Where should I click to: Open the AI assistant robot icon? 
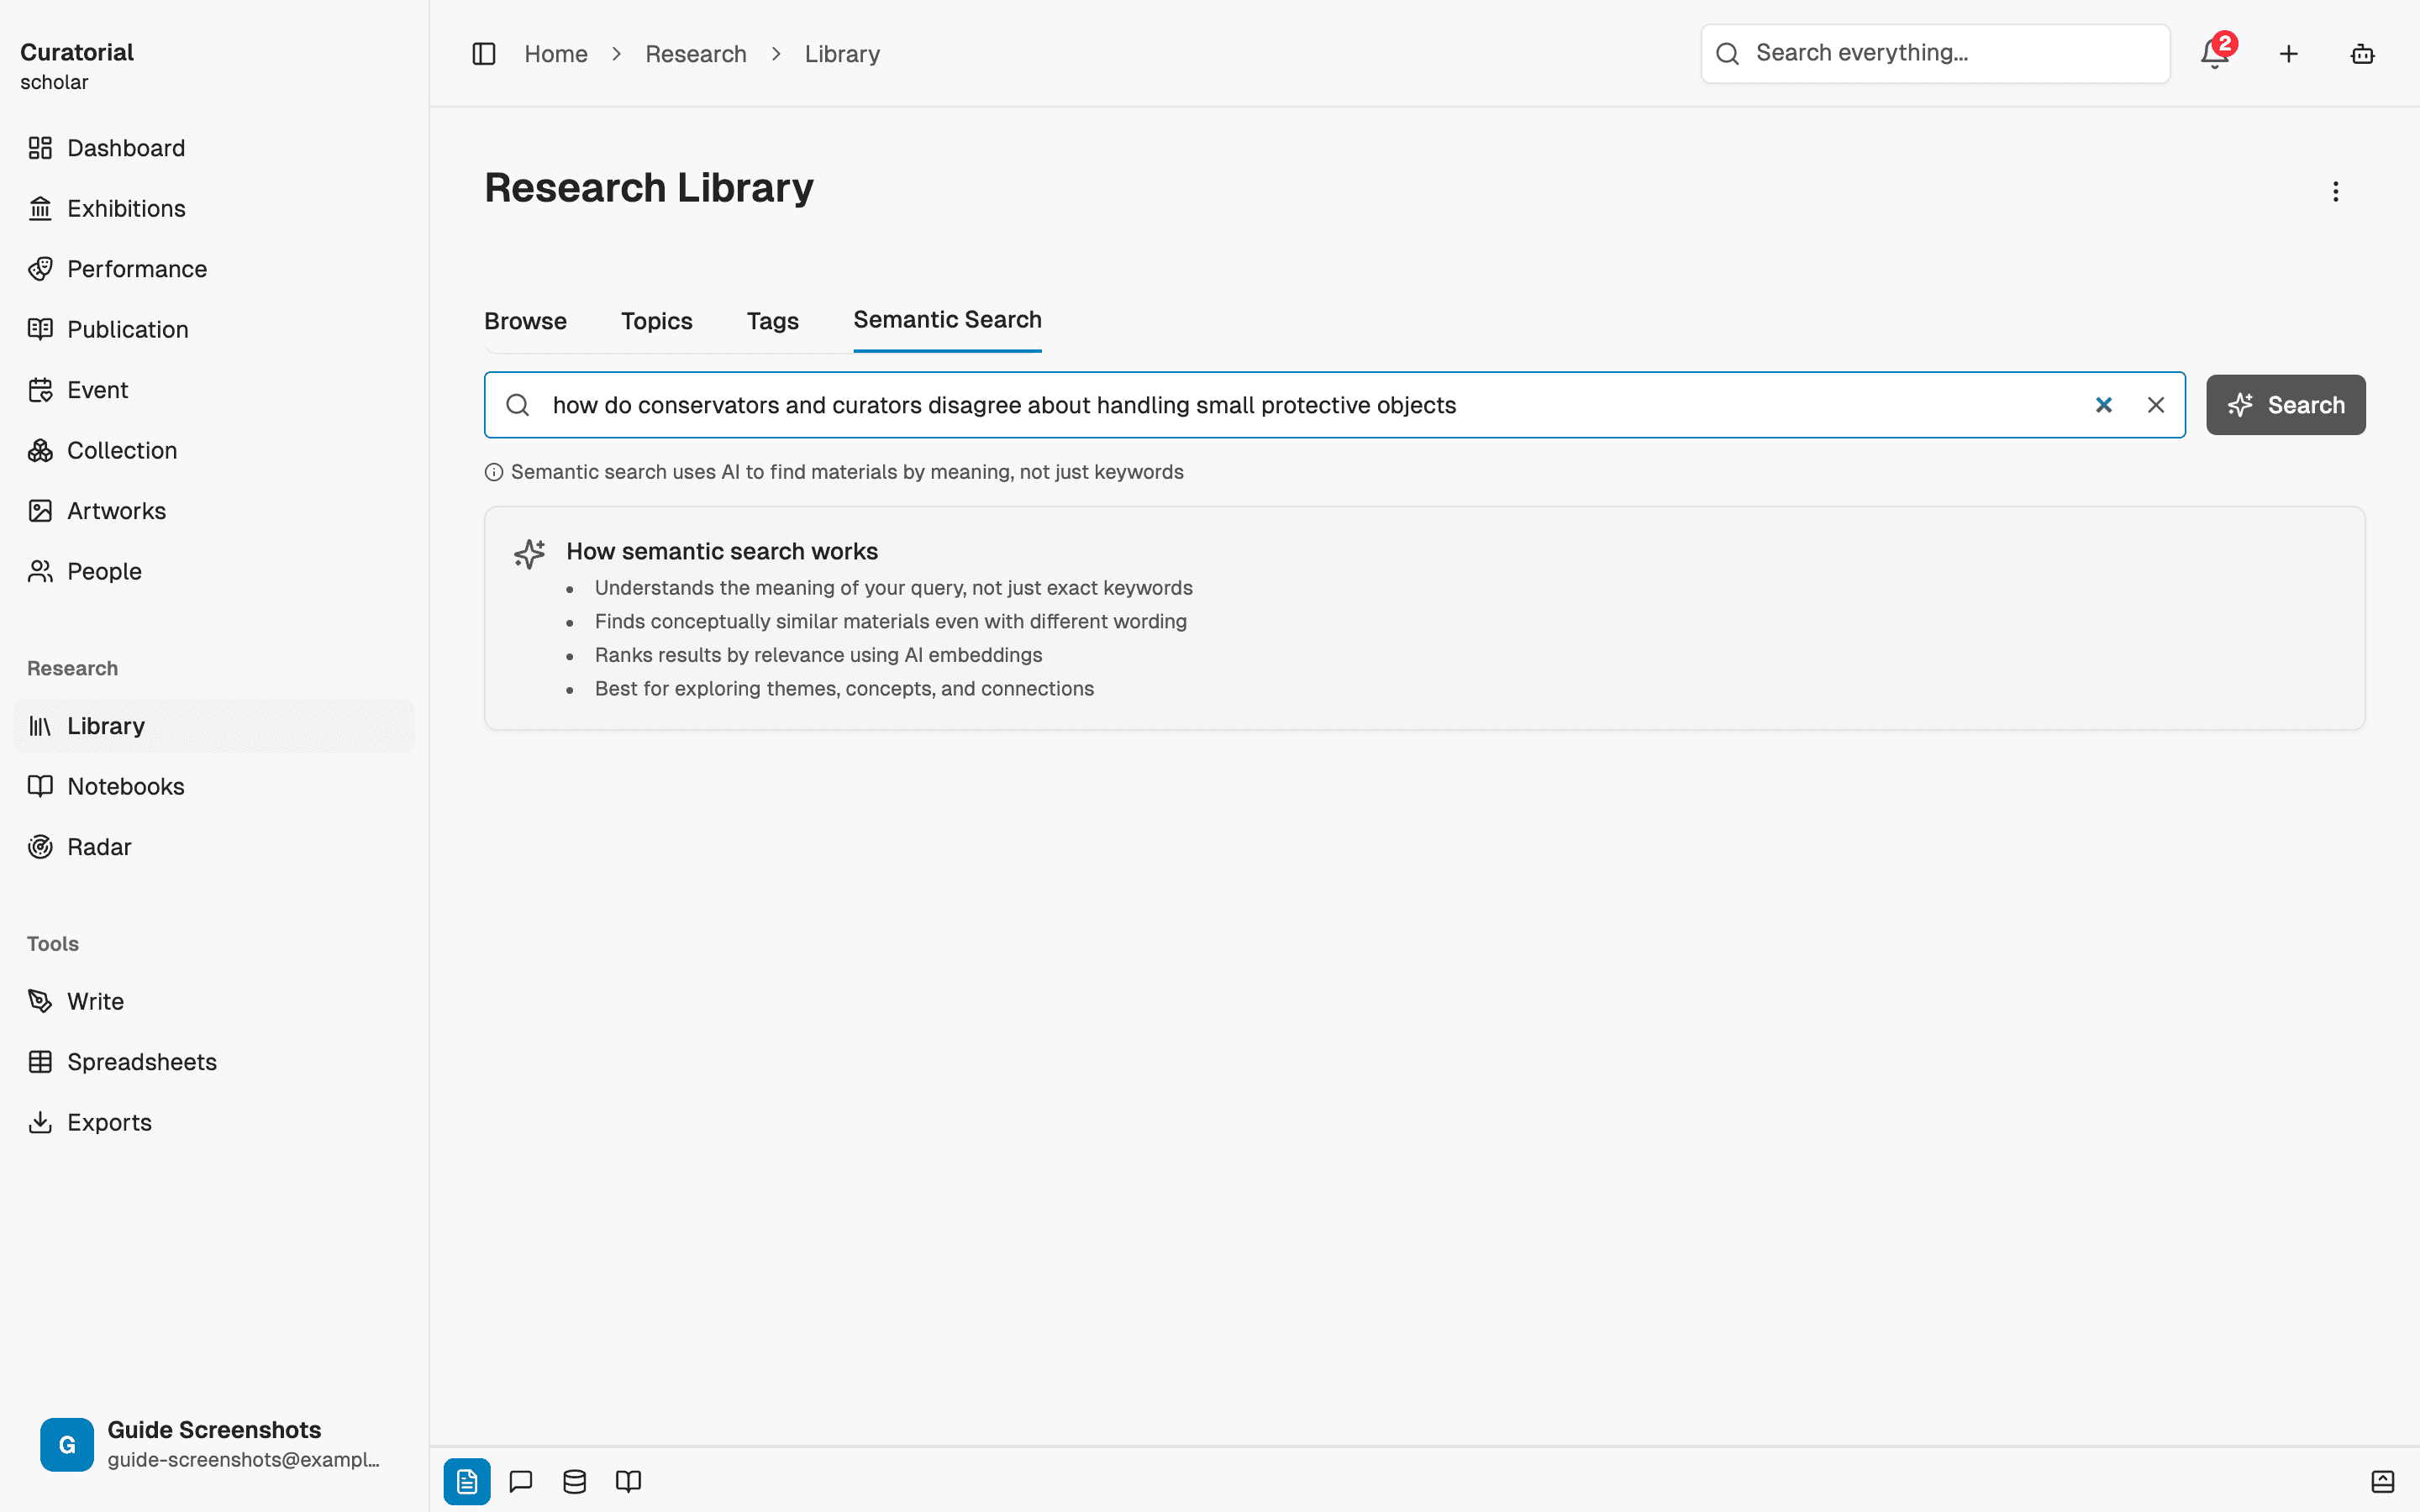2363,54
